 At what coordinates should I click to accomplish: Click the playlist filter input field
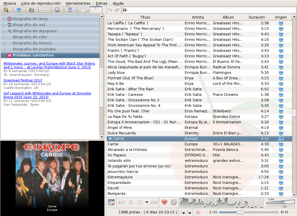pyautogui.click(x=209, y=10)
